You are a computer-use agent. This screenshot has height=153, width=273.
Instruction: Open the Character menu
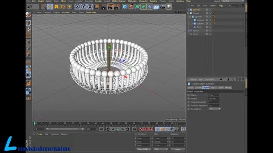pyautogui.click(x=143, y=1)
